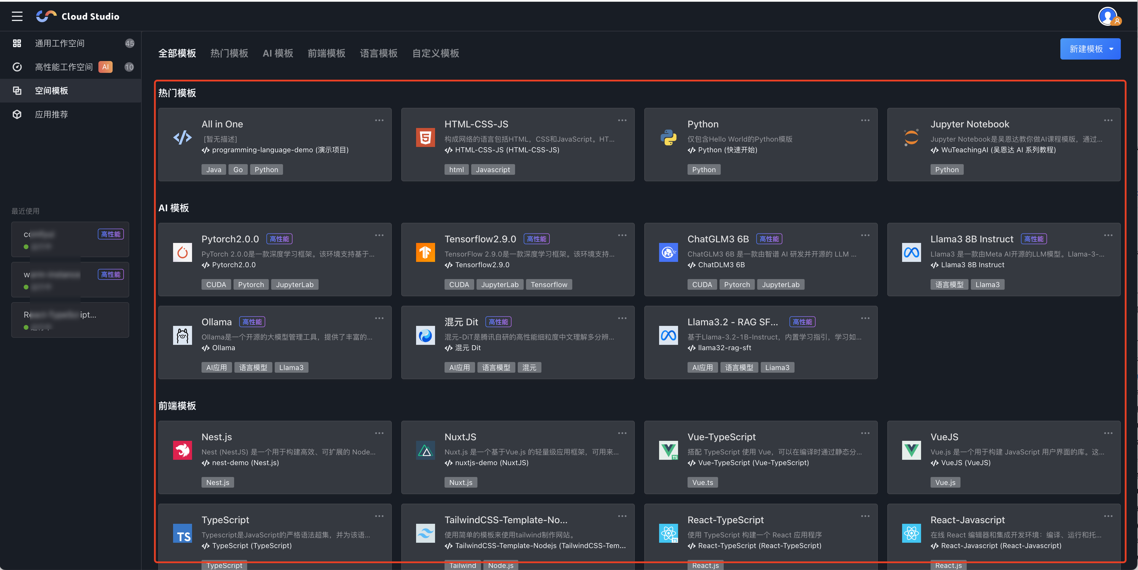Click the Pytorch2.0.0 template logo
This screenshot has height=570, width=1138.
pos(183,252)
